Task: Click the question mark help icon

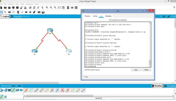Action: pos(174,8)
